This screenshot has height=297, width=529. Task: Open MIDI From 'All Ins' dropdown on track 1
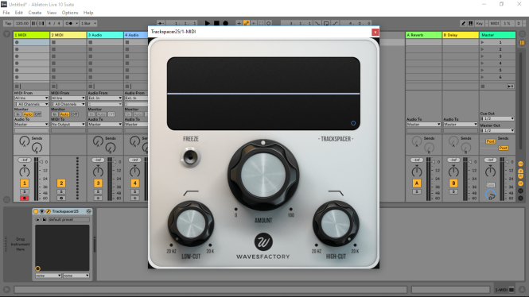(31, 98)
